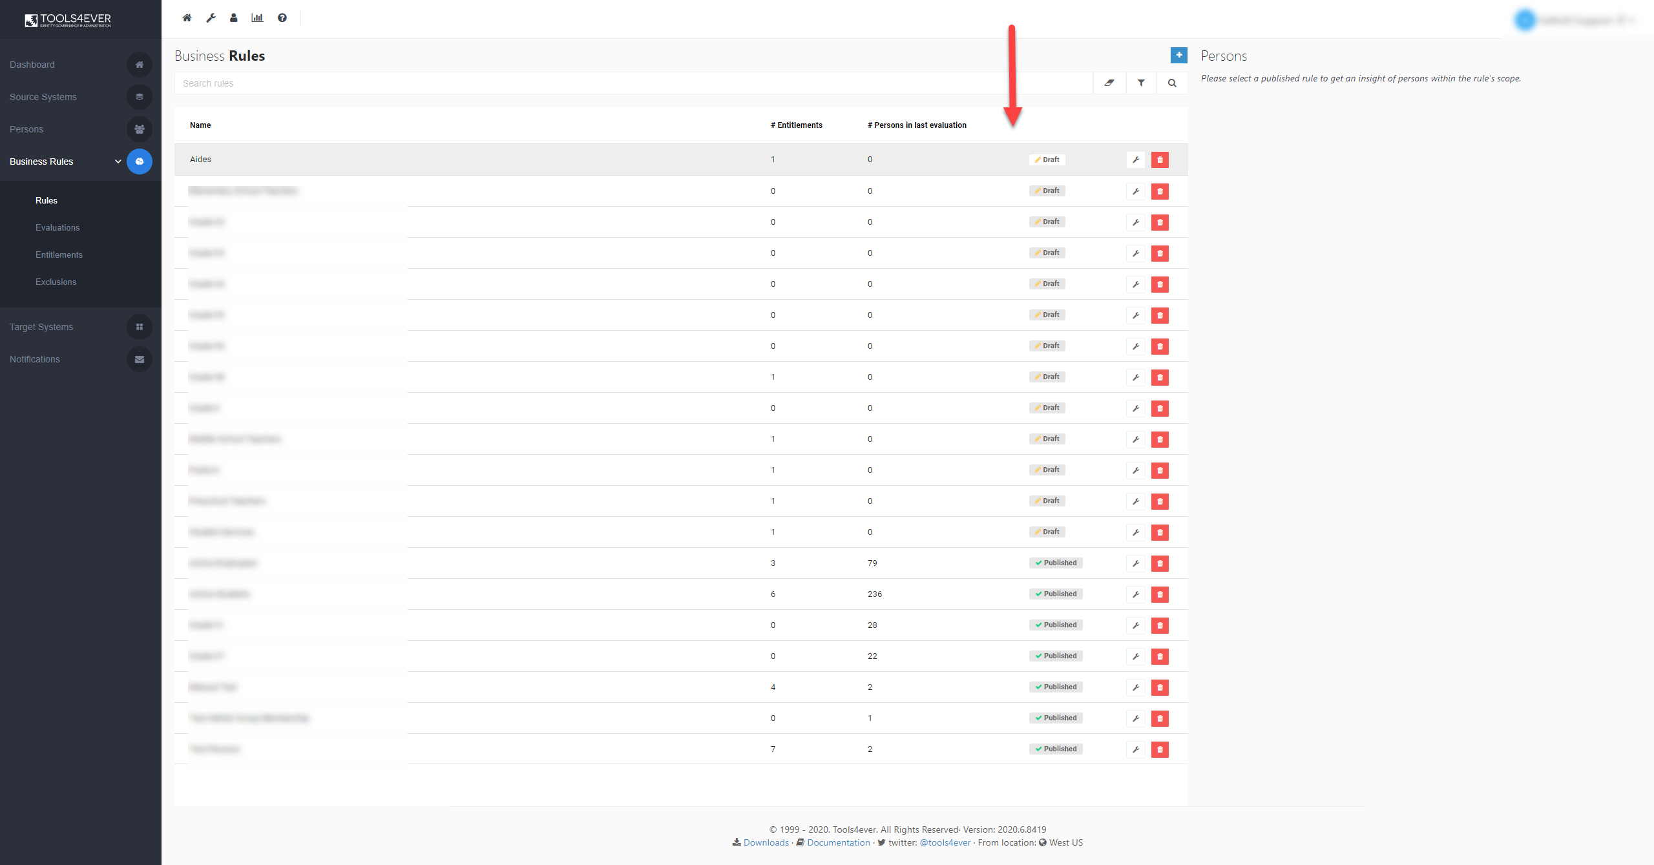Click the Documentation footer link
Screen dimensions: 1654x865
pyautogui.click(x=838, y=843)
